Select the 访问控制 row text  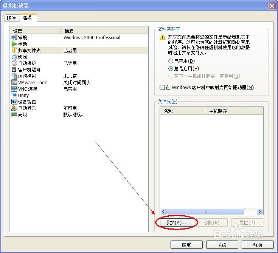coord(27,76)
